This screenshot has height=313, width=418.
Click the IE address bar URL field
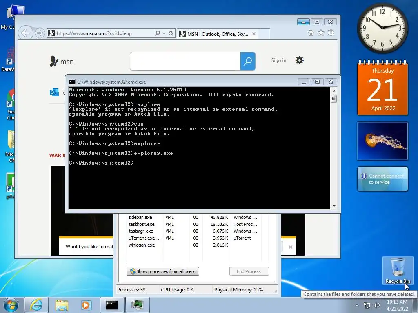[x=101, y=33]
